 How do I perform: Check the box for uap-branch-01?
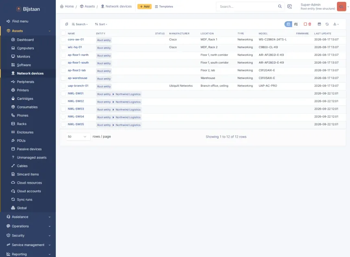pos(63,86)
